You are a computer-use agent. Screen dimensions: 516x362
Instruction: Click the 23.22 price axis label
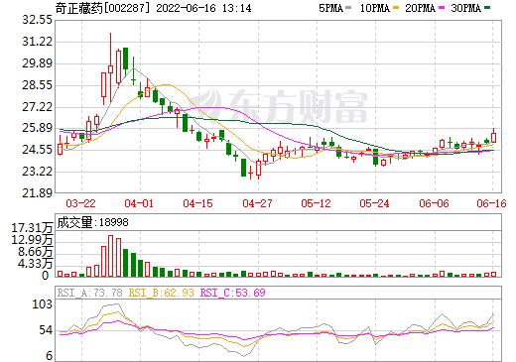(x=37, y=172)
